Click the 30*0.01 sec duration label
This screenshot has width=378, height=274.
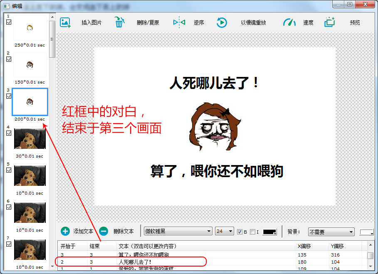[x=30, y=156]
